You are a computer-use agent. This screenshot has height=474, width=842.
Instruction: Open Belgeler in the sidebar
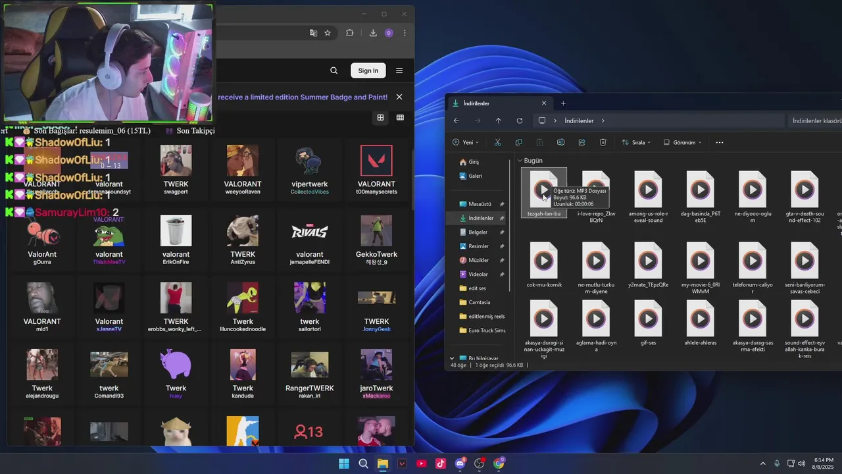[x=478, y=232]
